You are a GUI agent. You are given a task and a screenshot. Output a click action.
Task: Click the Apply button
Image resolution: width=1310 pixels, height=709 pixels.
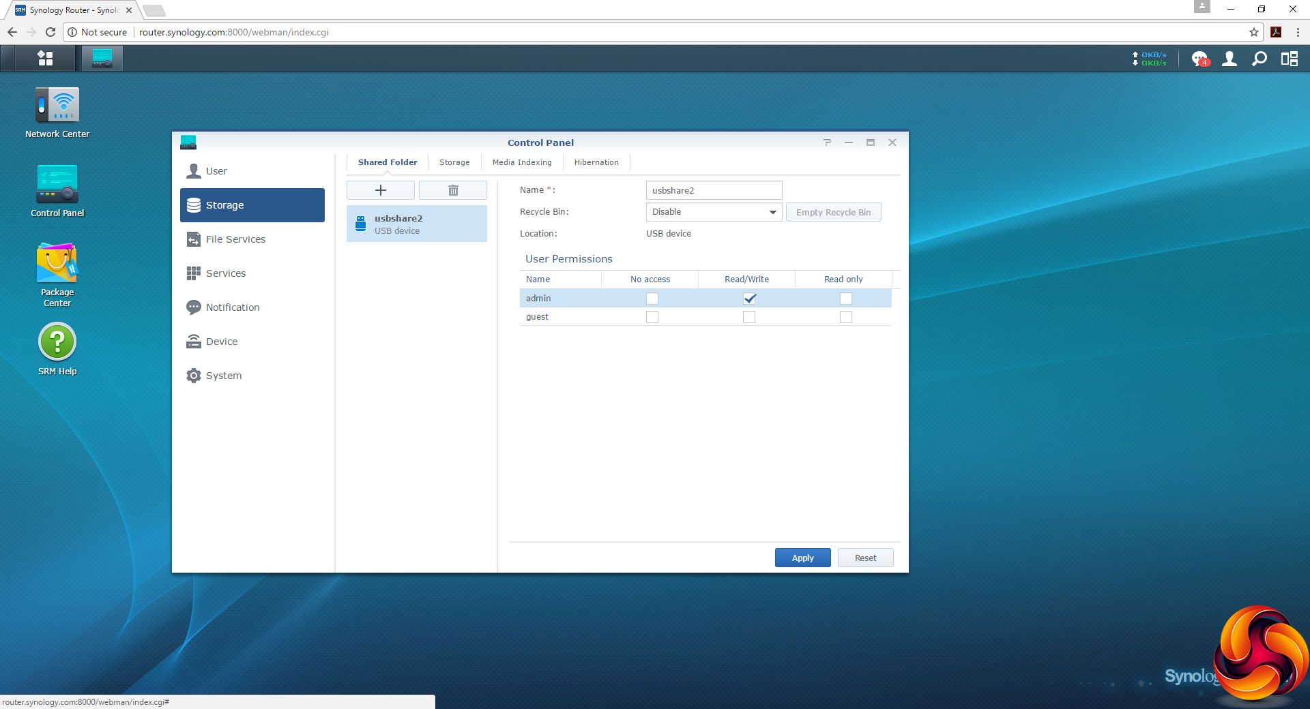[802, 558]
